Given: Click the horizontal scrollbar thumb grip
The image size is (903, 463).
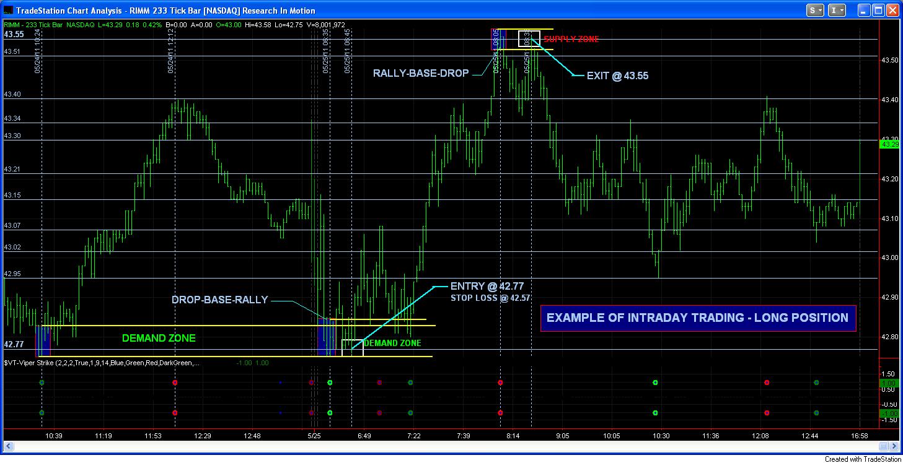Looking at the screenshot, I should (x=884, y=447).
